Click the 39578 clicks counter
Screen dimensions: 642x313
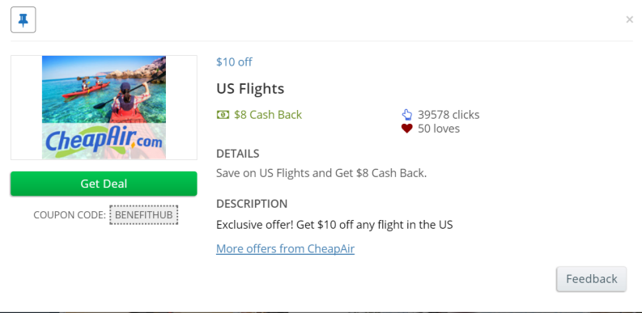(449, 115)
